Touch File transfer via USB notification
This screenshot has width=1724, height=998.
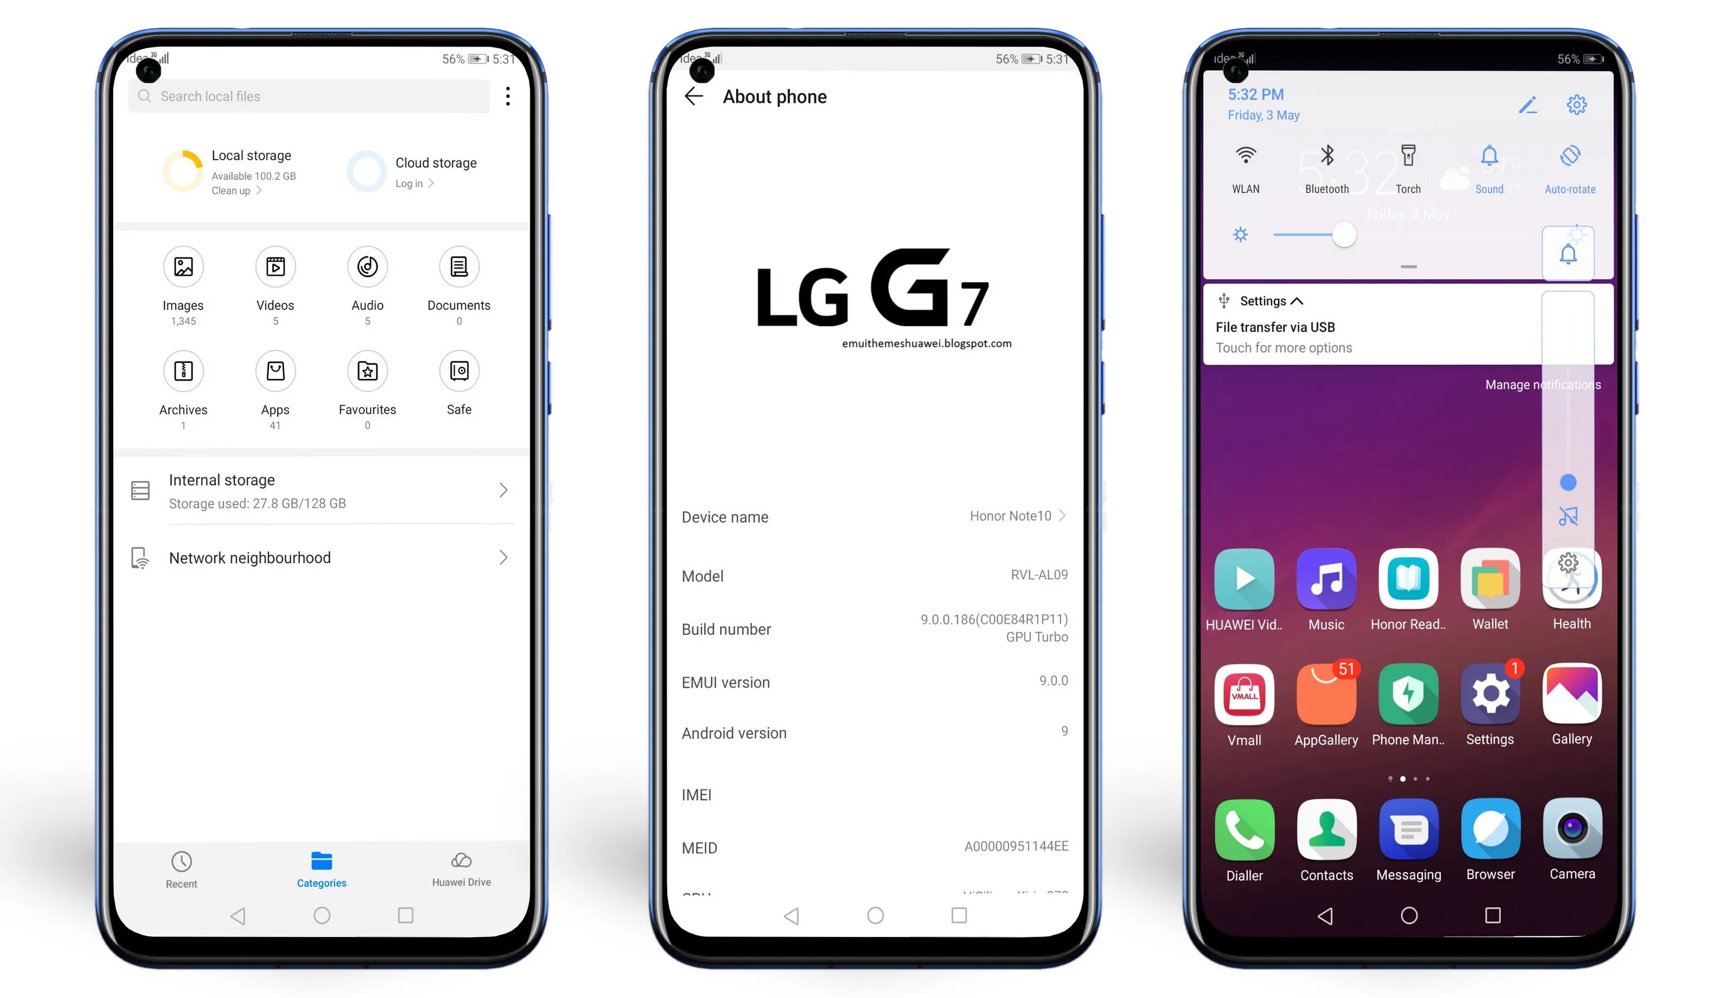1367,336
